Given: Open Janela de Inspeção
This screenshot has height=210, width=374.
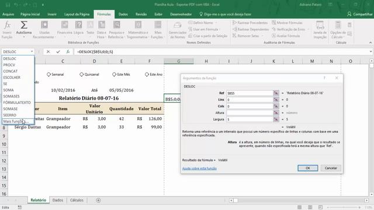Looking at the screenshot, I should pyautogui.click(x=320, y=30).
